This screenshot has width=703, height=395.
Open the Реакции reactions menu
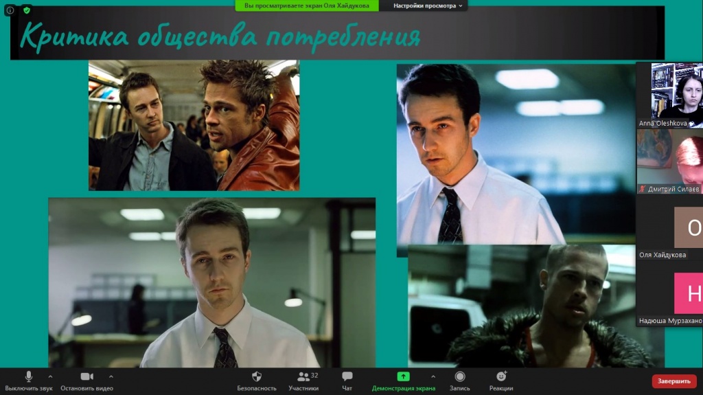point(501,377)
